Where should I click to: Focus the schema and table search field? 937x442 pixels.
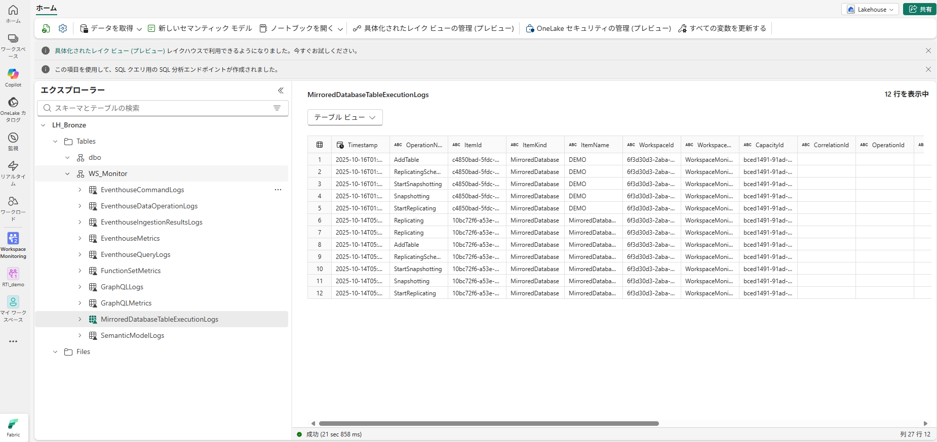[x=163, y=108]
